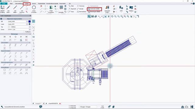This screenshot has height=109, width=195.
Task: Collapse the Linie ändern section
Action: (x=30, y=43)
